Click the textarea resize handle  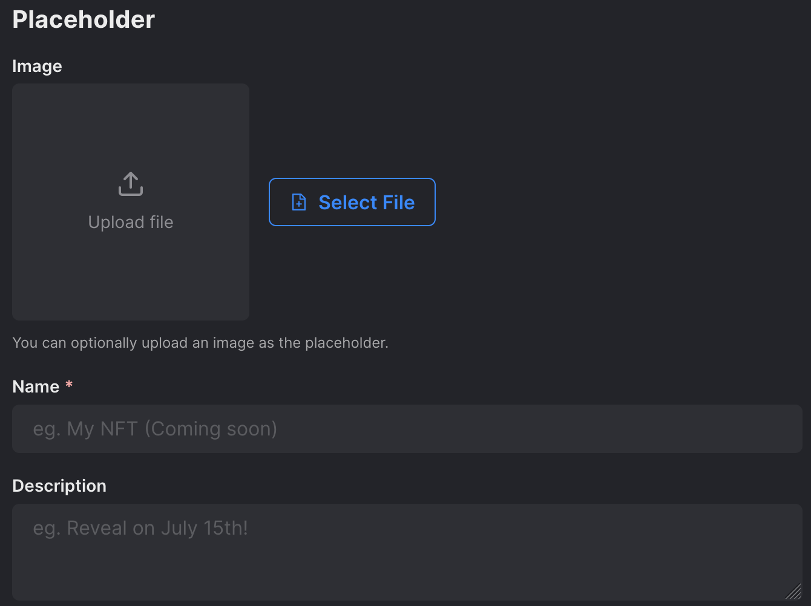pos(793,590)
